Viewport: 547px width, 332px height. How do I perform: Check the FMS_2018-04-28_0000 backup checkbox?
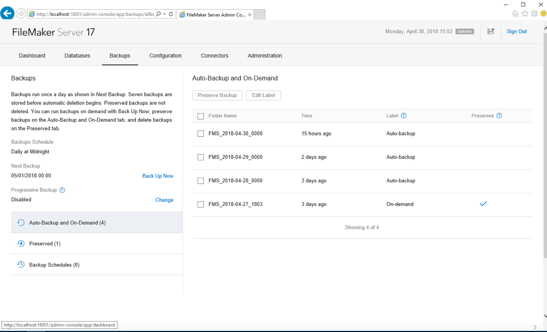[x=201, y=181]
